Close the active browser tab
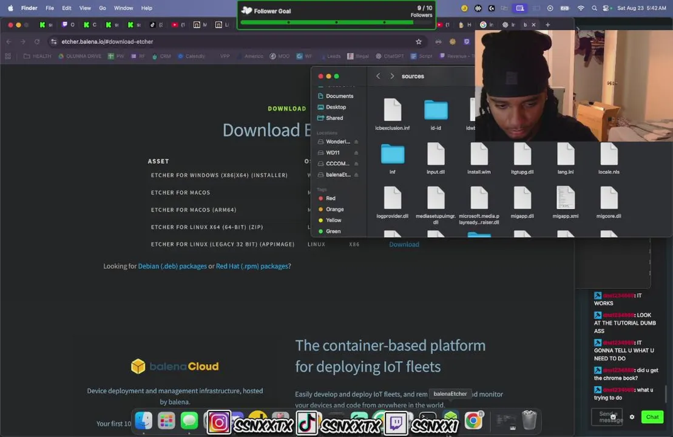Screen dimensions: 673x437 [533, 25]
